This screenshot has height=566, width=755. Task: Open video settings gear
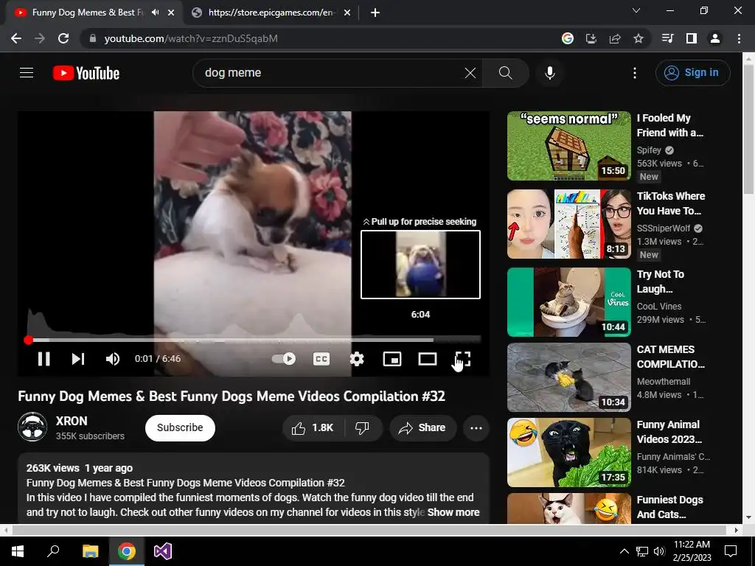(x=357, y=359)
